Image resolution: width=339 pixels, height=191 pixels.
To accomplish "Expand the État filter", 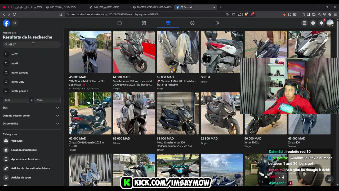I will tap(31, 108).
